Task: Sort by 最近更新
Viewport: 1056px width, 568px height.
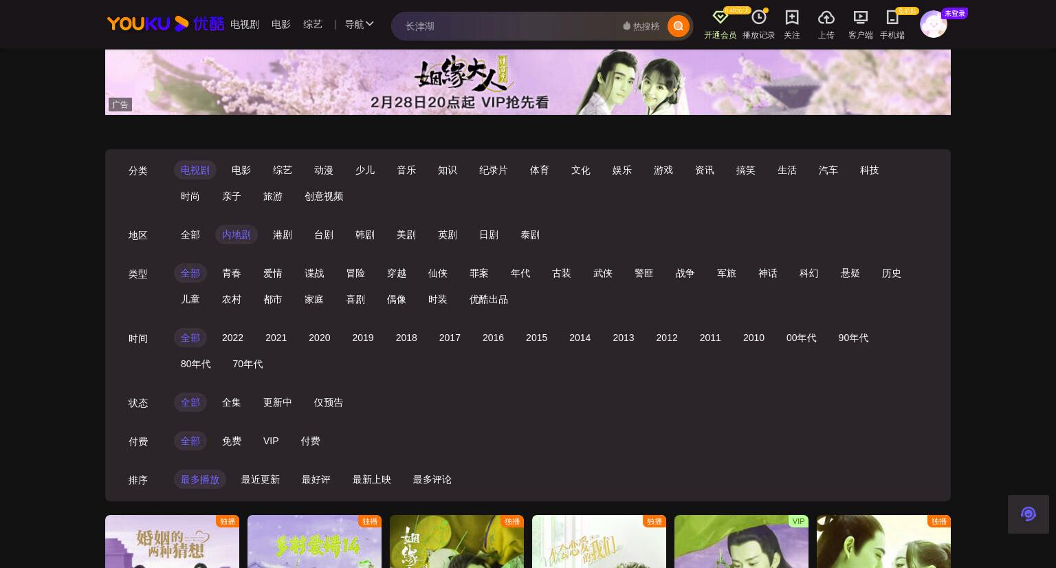Action: [x=261, y=479]
